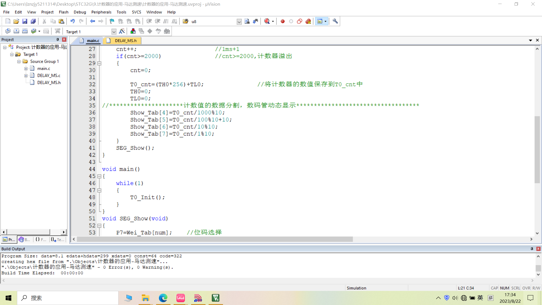This screenshot has width=542, height=305.
Task: Open Find in Files
Action: [x=185, y=21]
